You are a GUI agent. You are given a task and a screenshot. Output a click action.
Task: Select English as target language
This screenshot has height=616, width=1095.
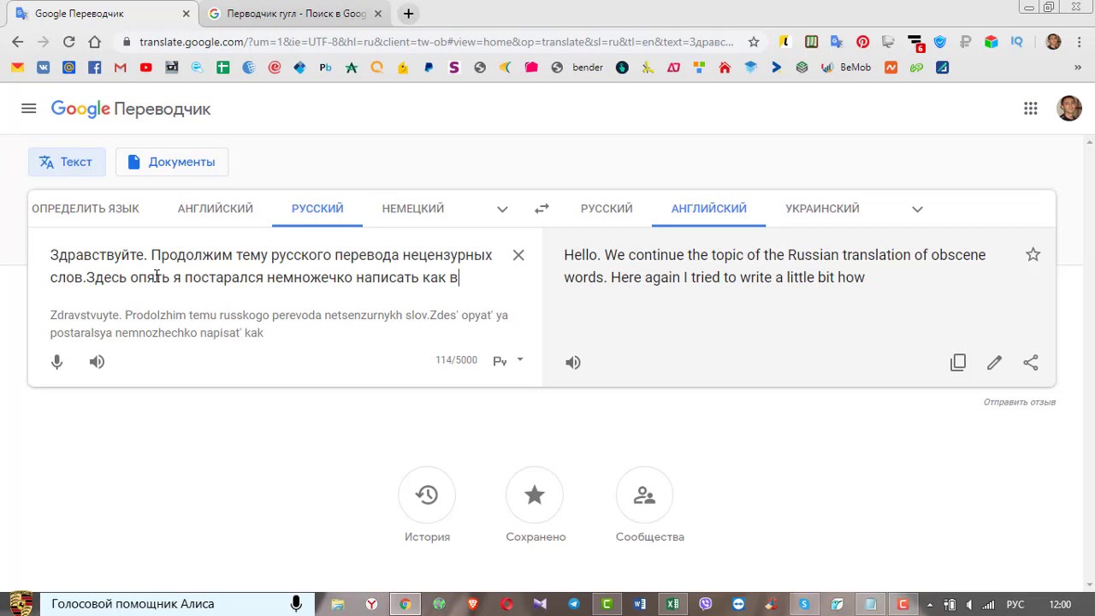[x=709, y=209]
